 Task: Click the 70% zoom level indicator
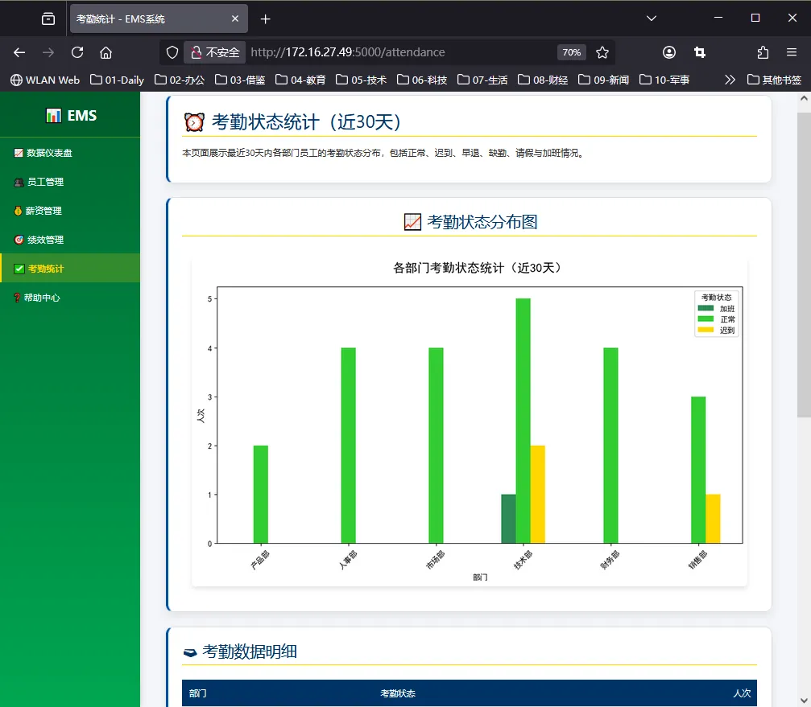point(572,52)
